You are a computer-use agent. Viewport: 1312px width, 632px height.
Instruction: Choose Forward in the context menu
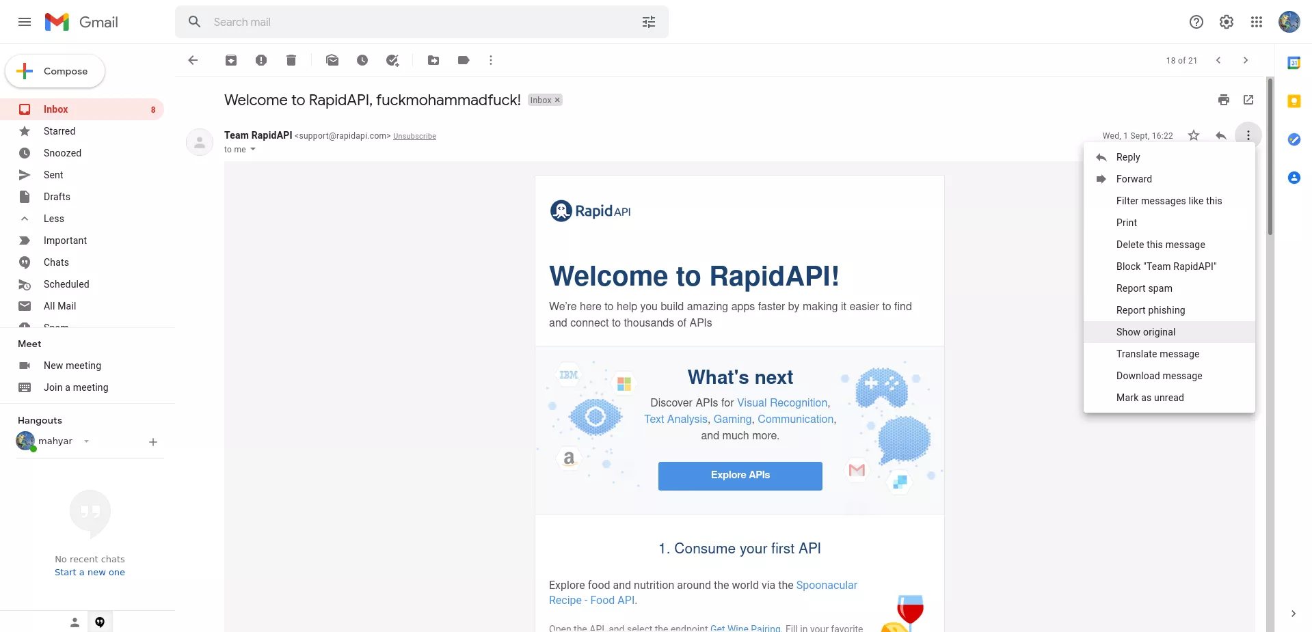pos(1169,179)
